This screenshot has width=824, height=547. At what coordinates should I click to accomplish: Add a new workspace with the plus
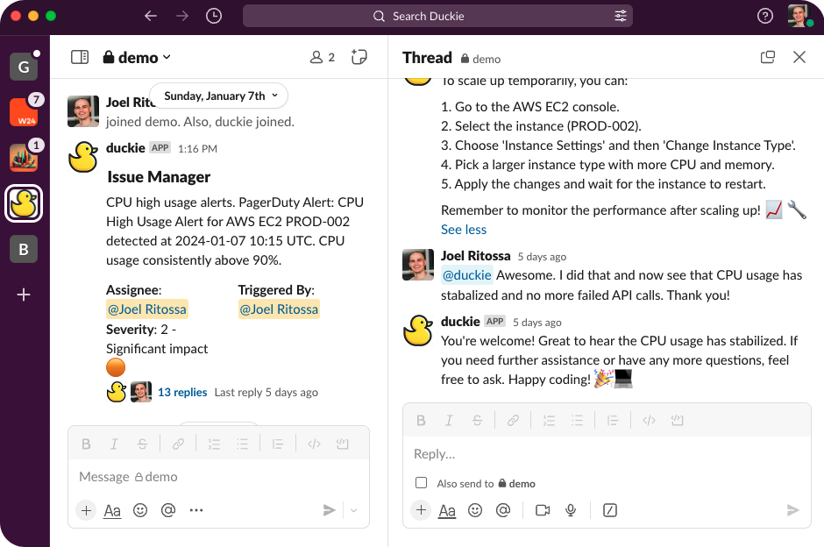tap(24, 295)
